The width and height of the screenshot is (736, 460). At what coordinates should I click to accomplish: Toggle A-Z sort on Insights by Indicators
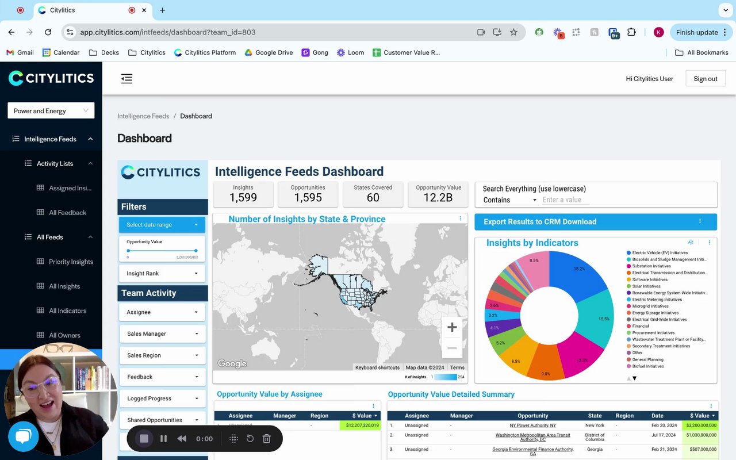[x=691, y=243]
